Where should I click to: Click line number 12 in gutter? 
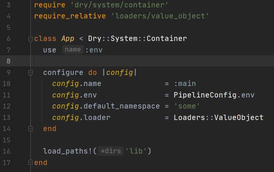click(x=7, y=106)
